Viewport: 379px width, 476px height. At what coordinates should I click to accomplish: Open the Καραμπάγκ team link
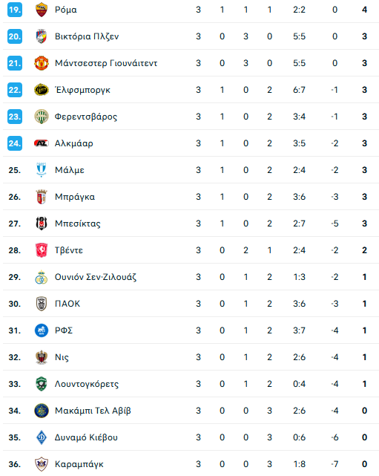(x=79, y=464)
